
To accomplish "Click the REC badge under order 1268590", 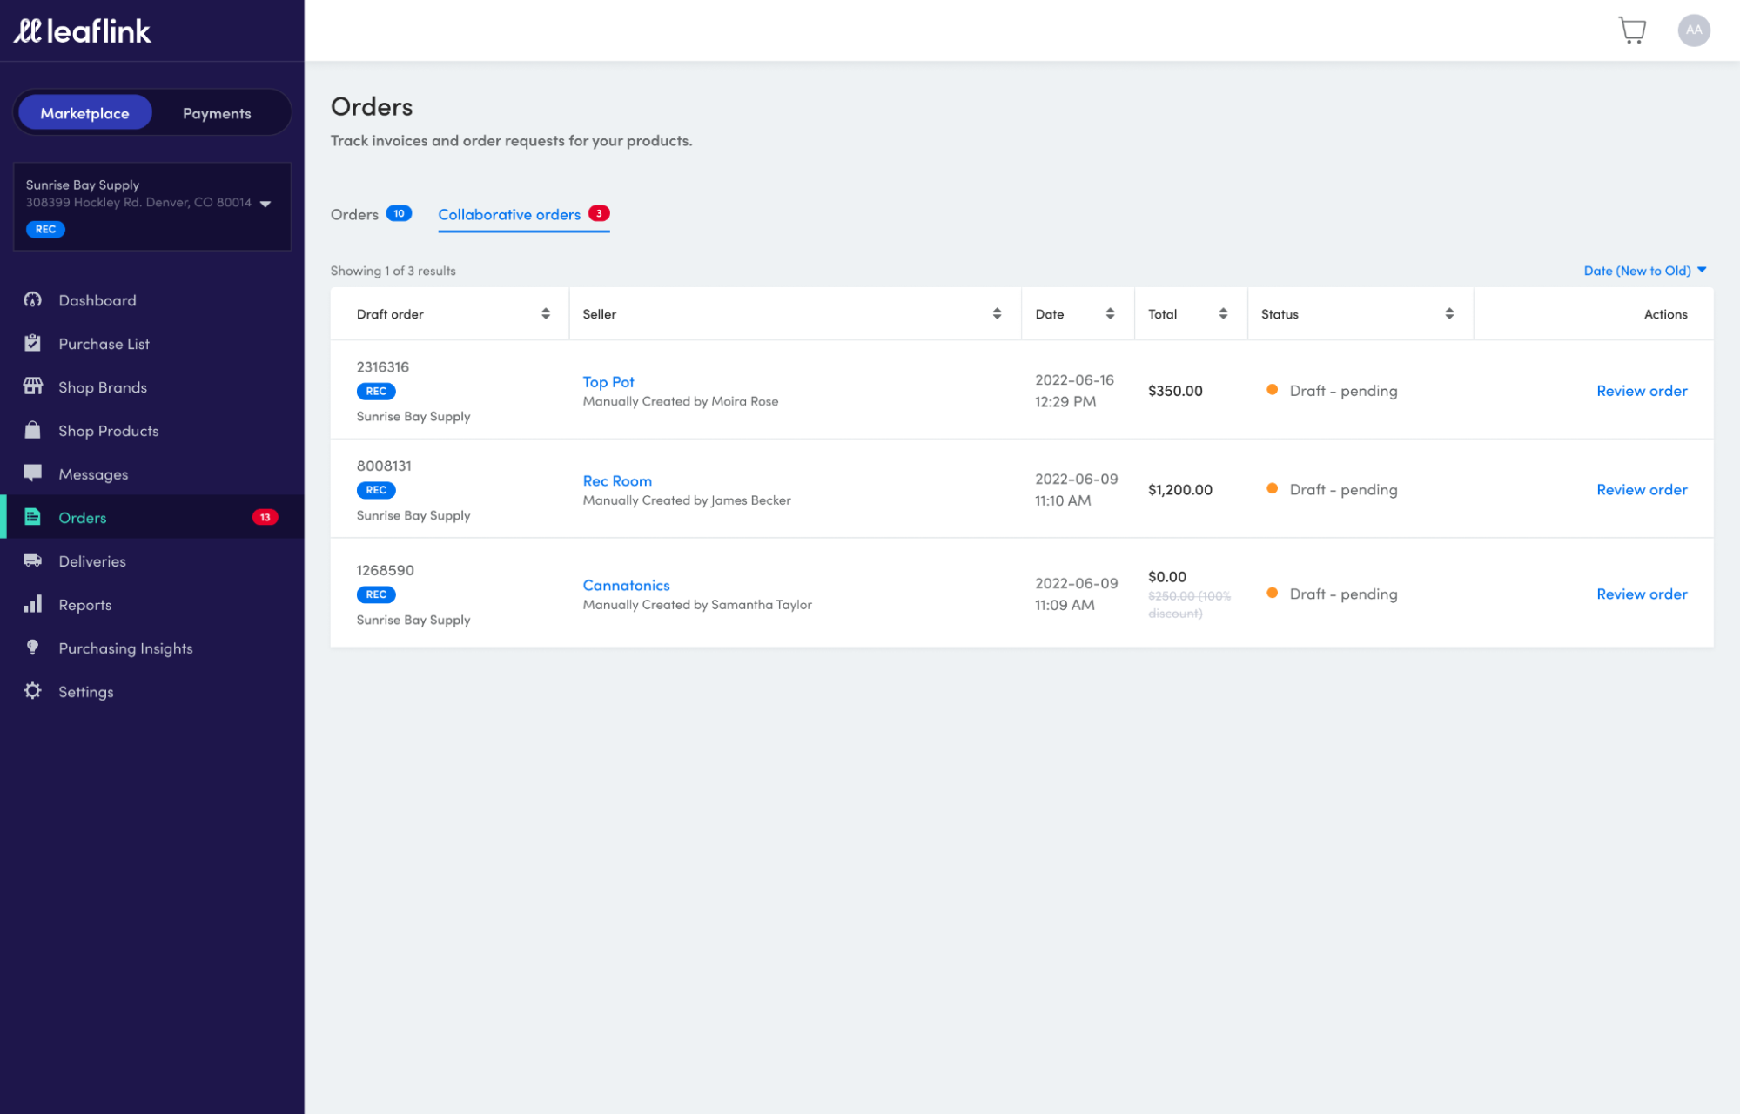I will tap(376, 594).
